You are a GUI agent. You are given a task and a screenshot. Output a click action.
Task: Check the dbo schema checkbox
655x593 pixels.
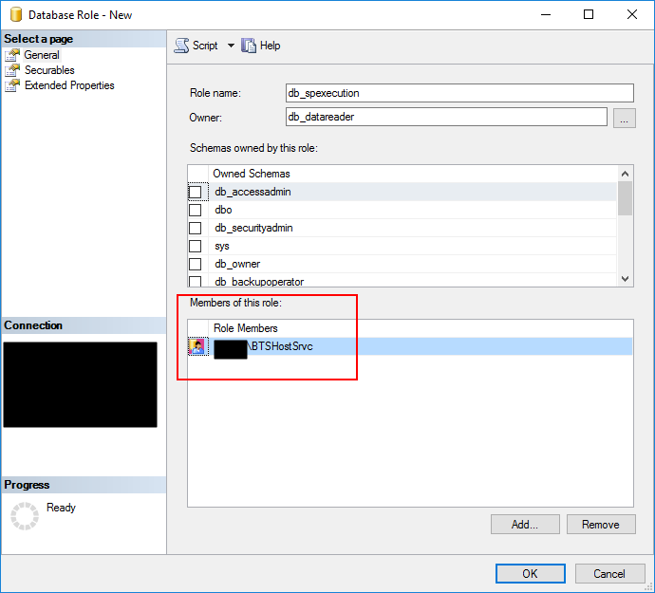[x=196, y=210]
